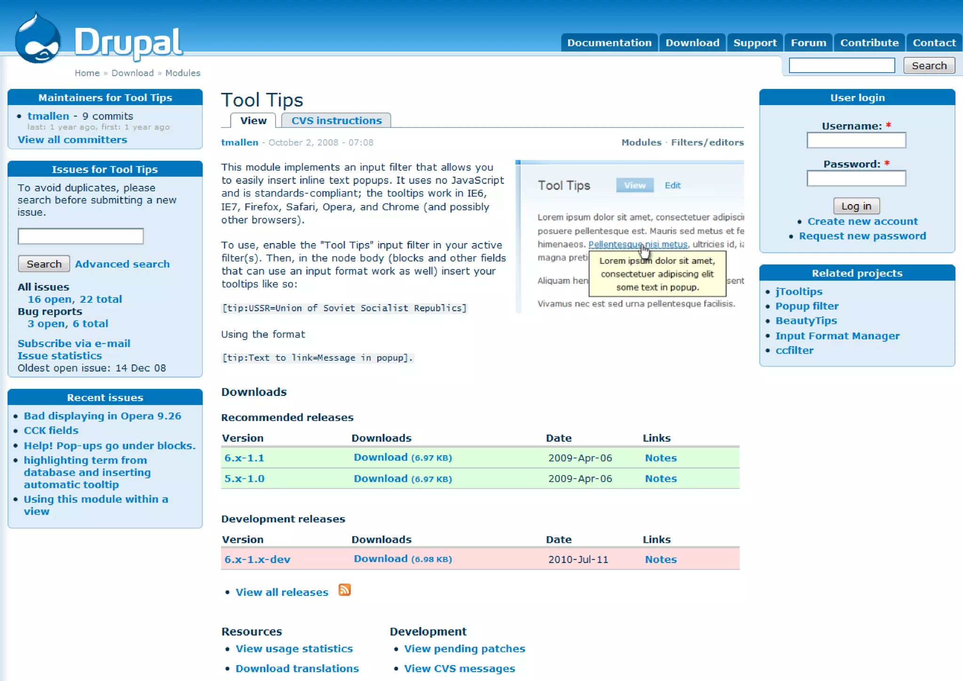
Task: Click the RSS feed icon beside View all releases
Action: click(x=345, y=590)
